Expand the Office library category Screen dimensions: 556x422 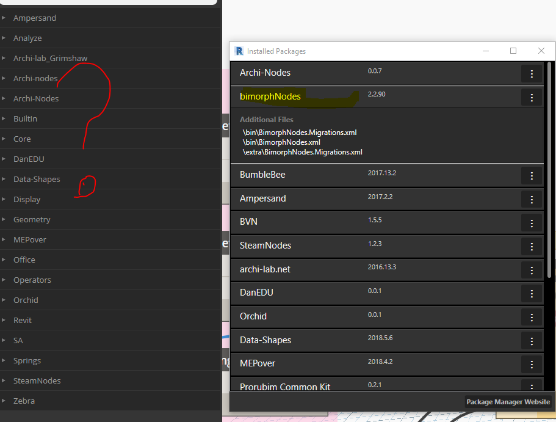click(x=3, y=260)
